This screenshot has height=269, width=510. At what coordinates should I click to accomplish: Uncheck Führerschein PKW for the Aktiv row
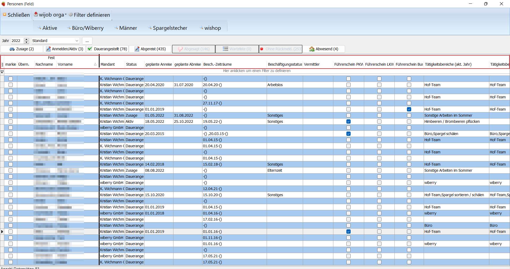(x=348, y=121)
